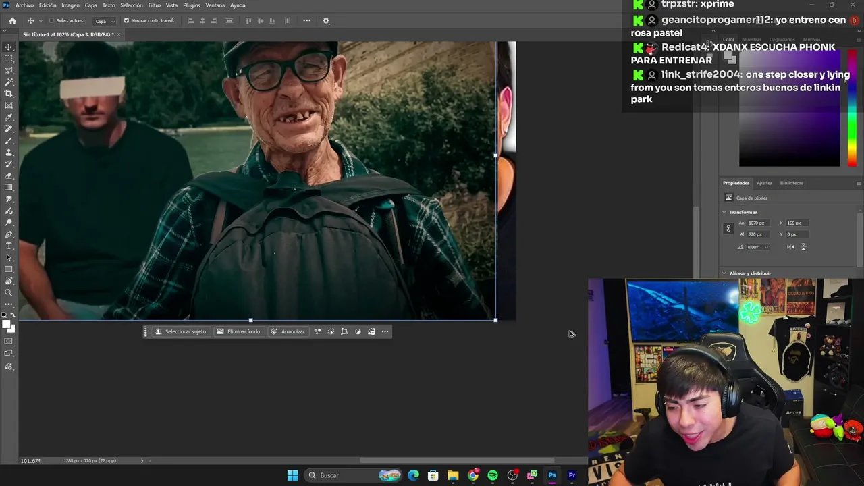Screen dimensions: 864x486
Task: Open Premiere Pro from the taskbar
Action: (572, 475)
